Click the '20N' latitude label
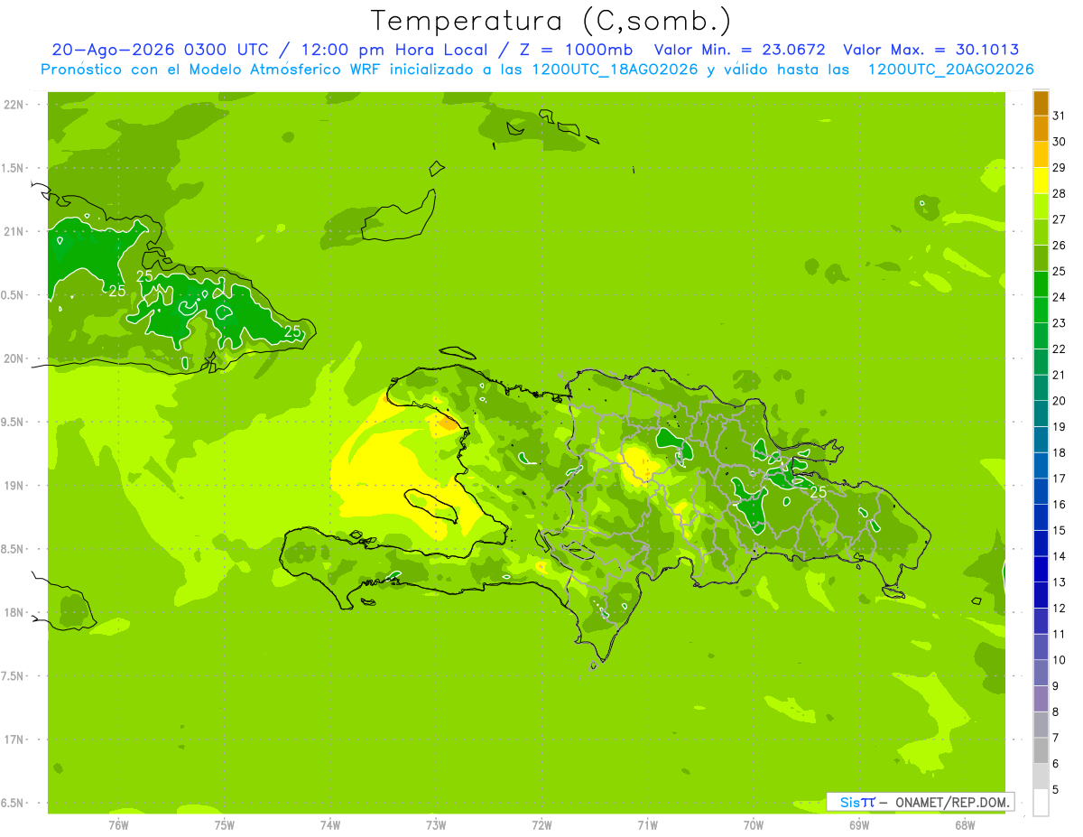This screenshot has width=1083, height=837. [14, 358]
